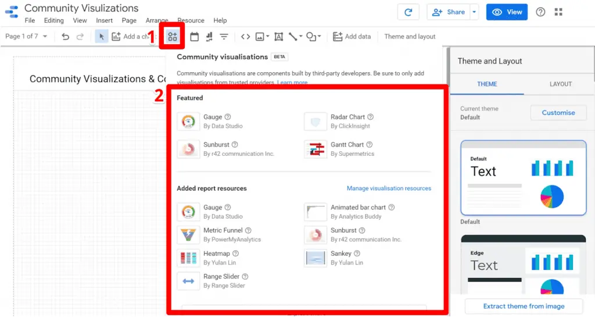The height and width of the screenshot is (317, 595).
Task: Click the Share button
Action: [x=449, y=12]
